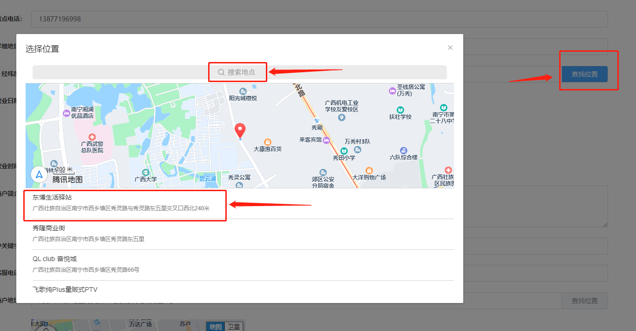Click the map compass locate button
This screenshot has width=636, height=331.
tap(39, 175)
